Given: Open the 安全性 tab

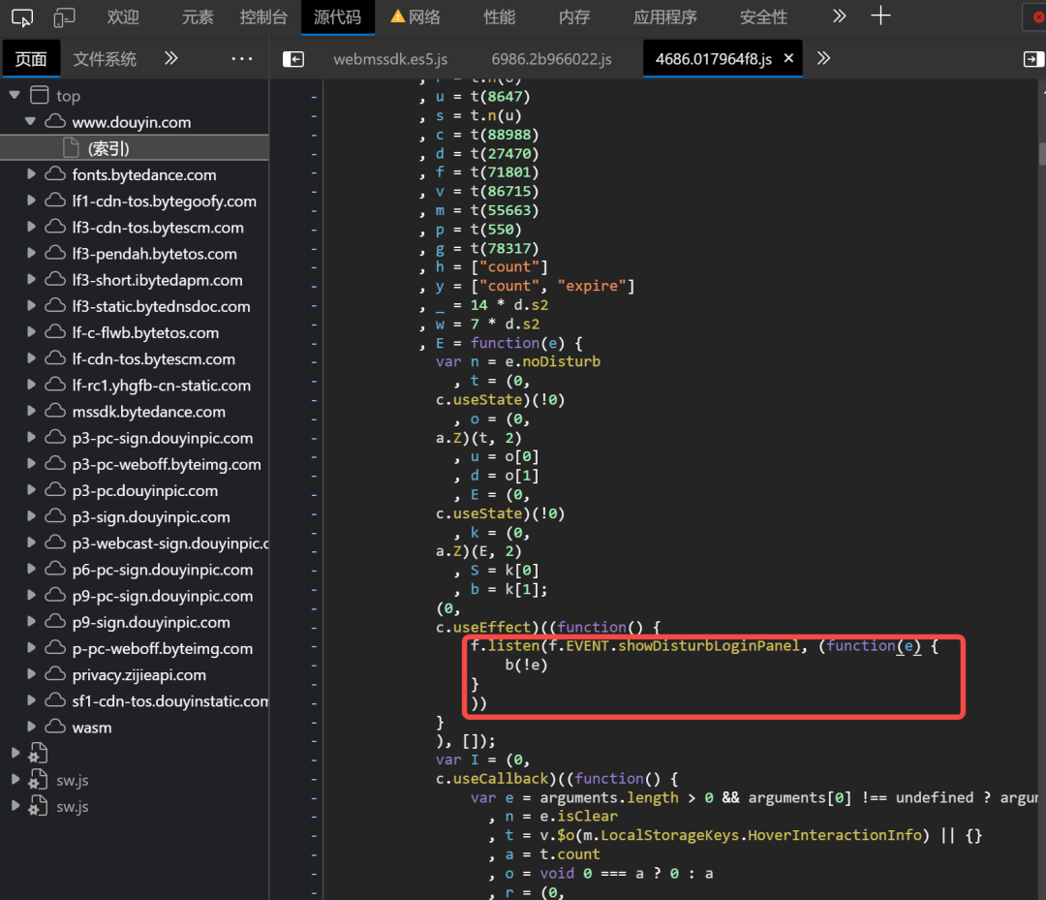Looking at the screenshot, I should tap(763, 17).
